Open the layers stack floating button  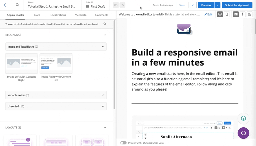[x=243, y=118]
